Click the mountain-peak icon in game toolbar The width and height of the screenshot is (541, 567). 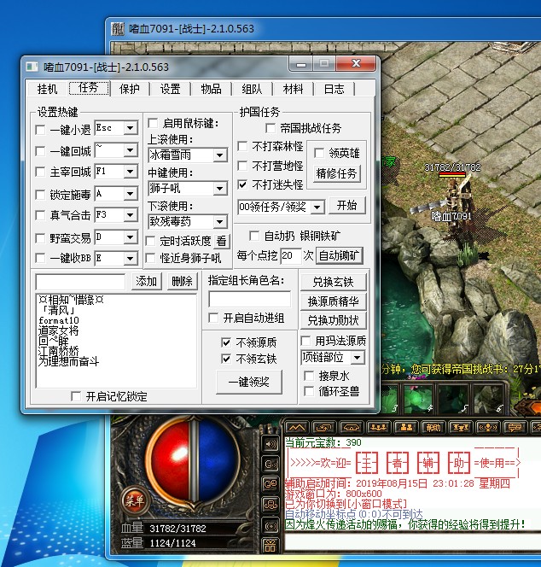(x=297, y=428)
